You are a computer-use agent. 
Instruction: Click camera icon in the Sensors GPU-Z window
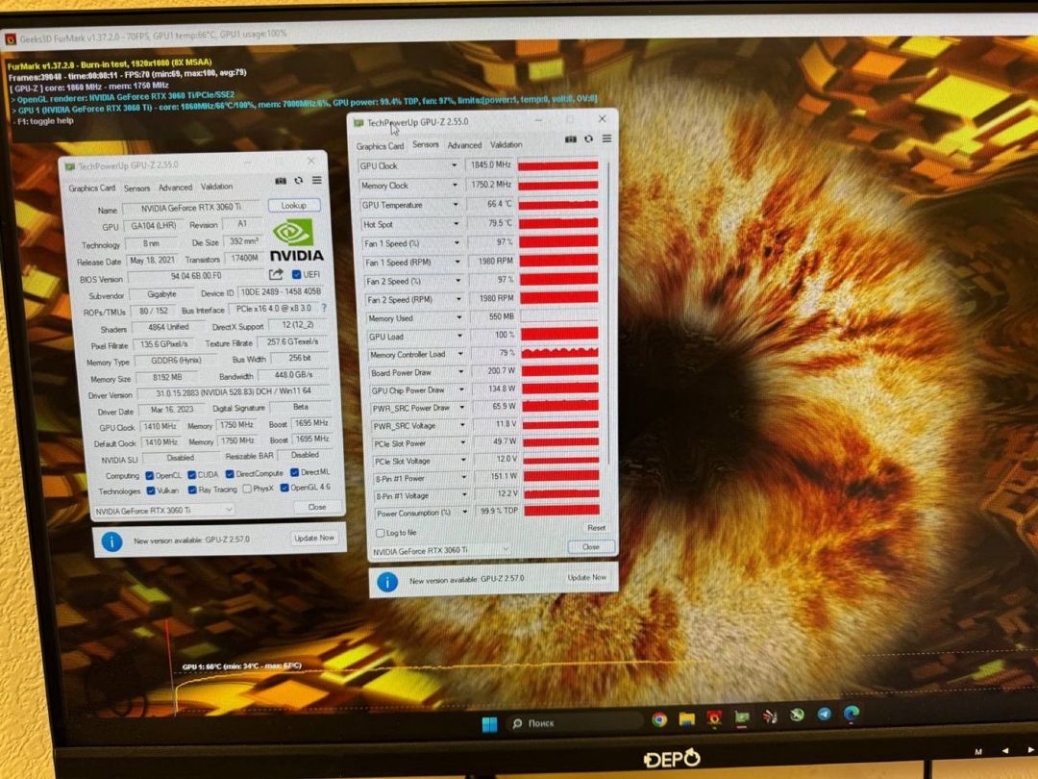[x=570, y=139]
